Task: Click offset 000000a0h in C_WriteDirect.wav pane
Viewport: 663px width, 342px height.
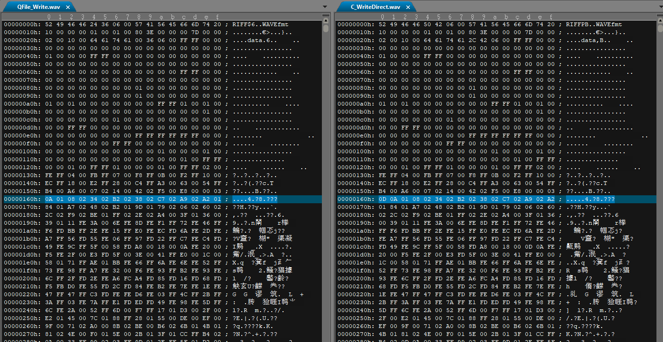Action: click(x=357, y=104)
